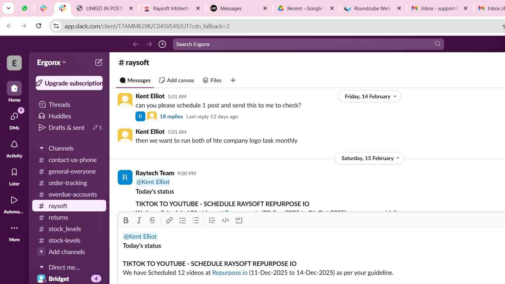The width and height of the screenshot is (505, 284).
Task: Open site information icon in address bar
Action: click(56, 26)
